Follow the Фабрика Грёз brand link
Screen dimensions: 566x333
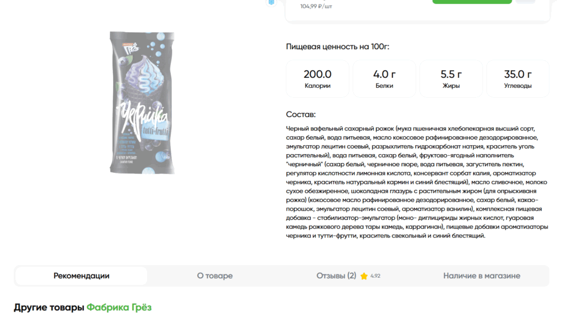(119, 308)
